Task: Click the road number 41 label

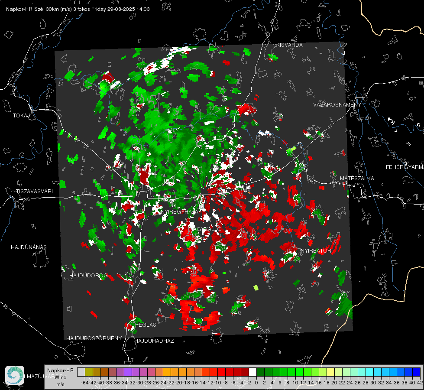Action: point(329,127)
